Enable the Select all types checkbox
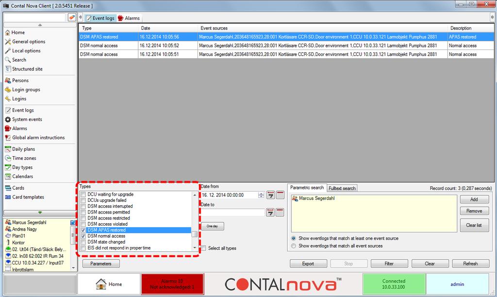 pos(203,248)
